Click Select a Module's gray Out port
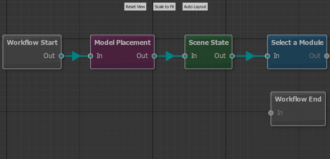This screenshot has width=330, height=159. tap(326, 56)
